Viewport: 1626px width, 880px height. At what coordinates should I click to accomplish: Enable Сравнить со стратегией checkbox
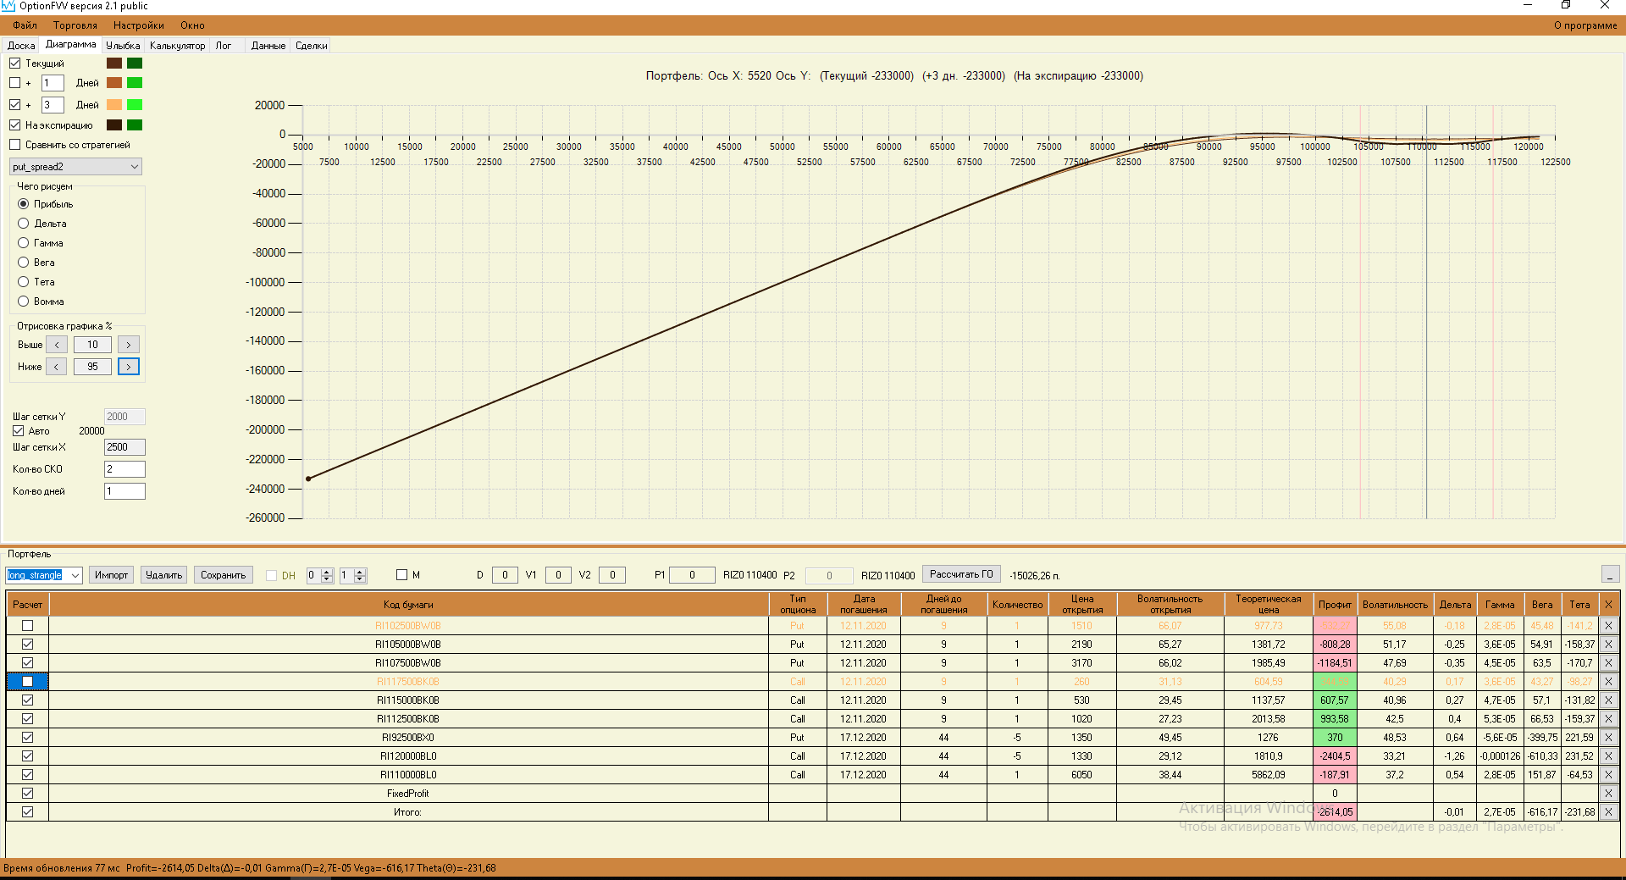coord(15,145)
